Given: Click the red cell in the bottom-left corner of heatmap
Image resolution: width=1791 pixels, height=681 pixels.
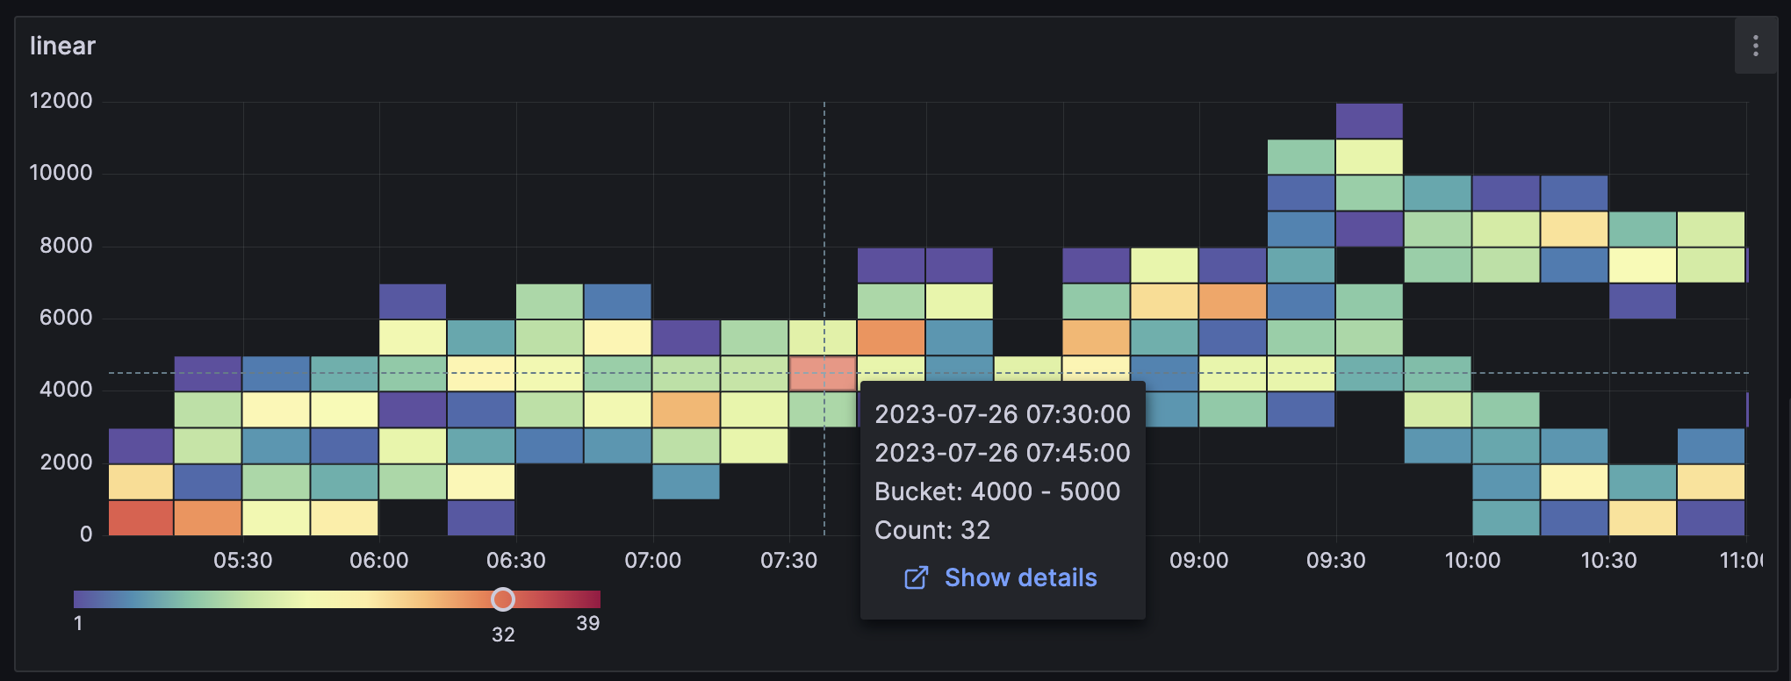Looking at the screenshot, I should (x=140, y=518).
